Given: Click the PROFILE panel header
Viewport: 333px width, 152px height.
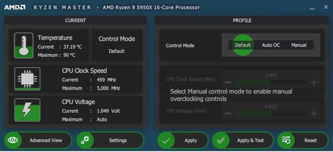Looking at the screenshot, I should [242, 20].
